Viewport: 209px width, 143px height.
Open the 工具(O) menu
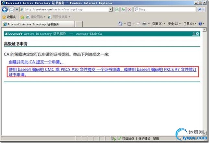190,24
